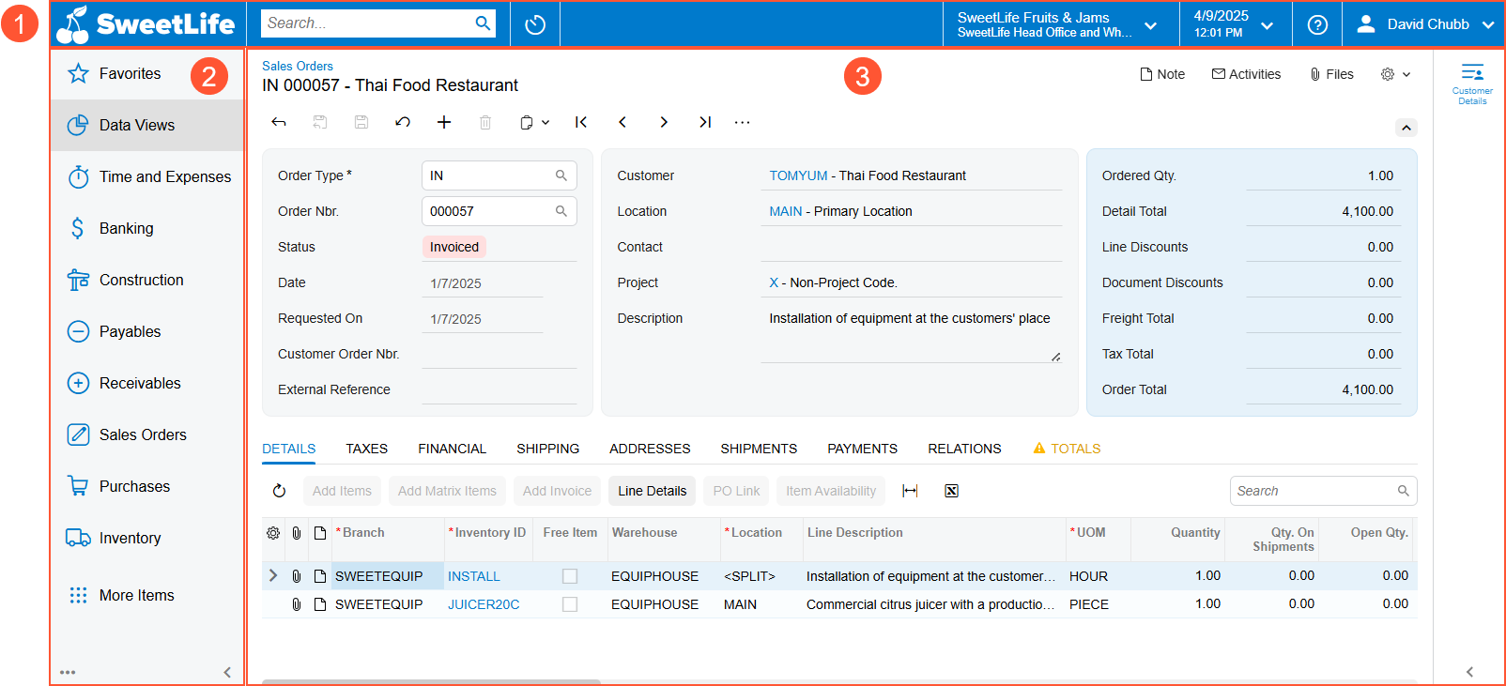The width and height of the screenshot is (1506, 686).
Task: Switch to the SHIPPING tab
Action: (x=547, y=449)
